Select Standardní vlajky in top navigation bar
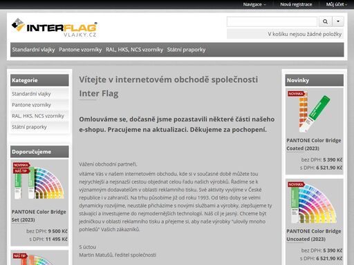The width and height of the screenshot is (354, 265). (x=33, y=50)
